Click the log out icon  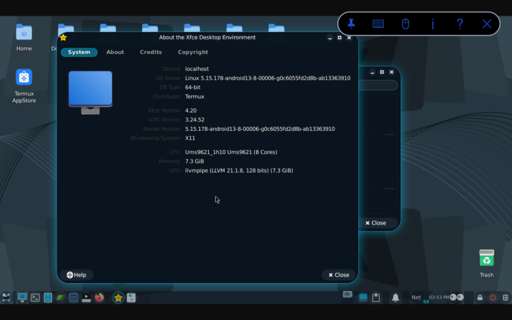[x=505, y=297]
